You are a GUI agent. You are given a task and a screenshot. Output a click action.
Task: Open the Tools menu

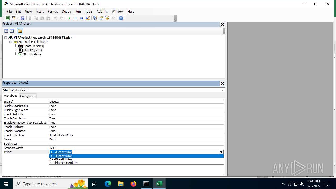point(89,12)
